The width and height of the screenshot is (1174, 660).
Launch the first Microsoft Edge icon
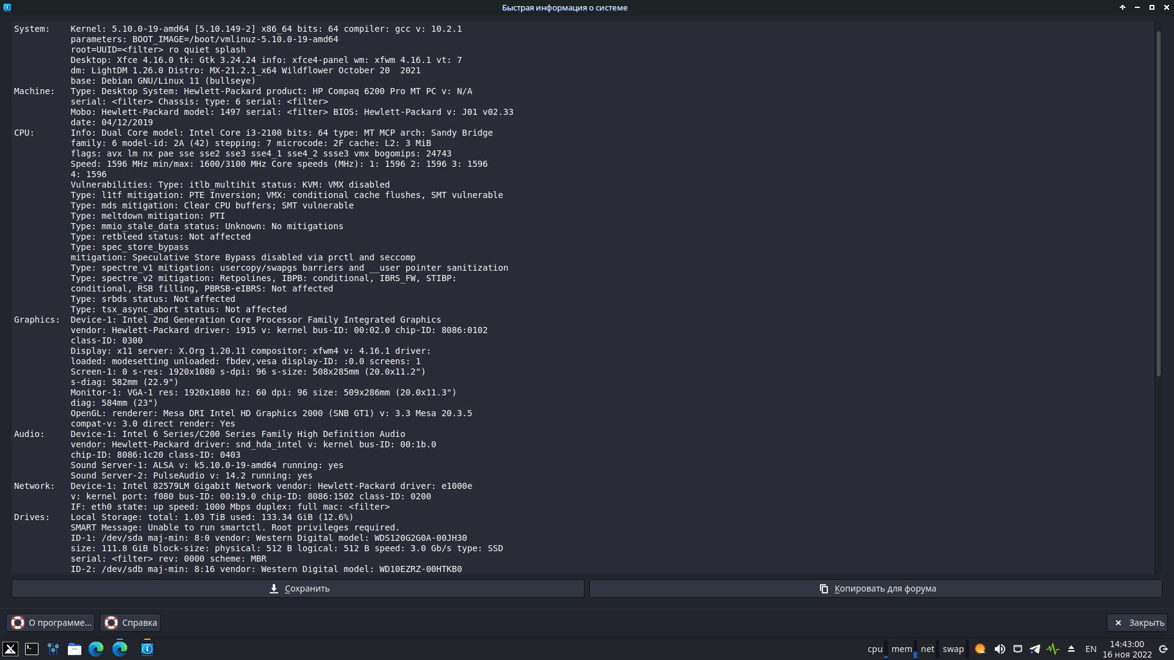(x=96, y=649)
